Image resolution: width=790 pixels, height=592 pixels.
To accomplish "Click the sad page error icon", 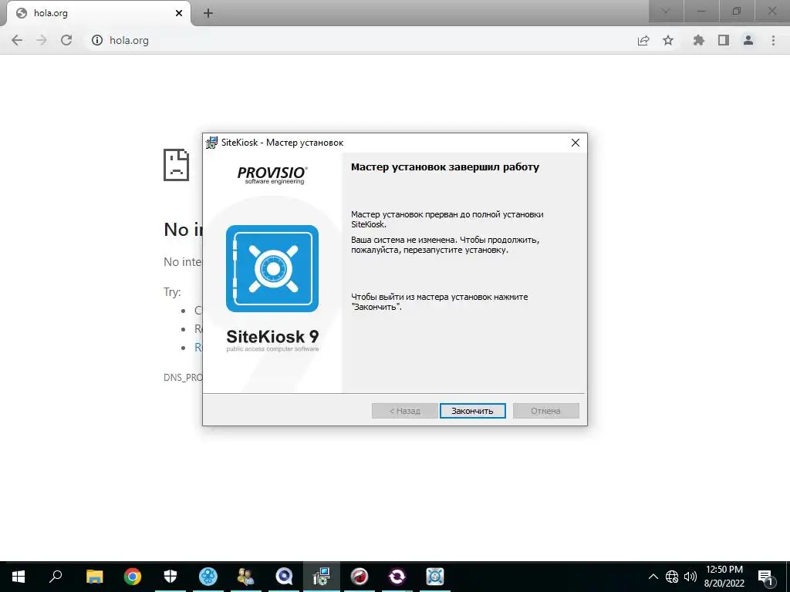I will tap(177, 165).
